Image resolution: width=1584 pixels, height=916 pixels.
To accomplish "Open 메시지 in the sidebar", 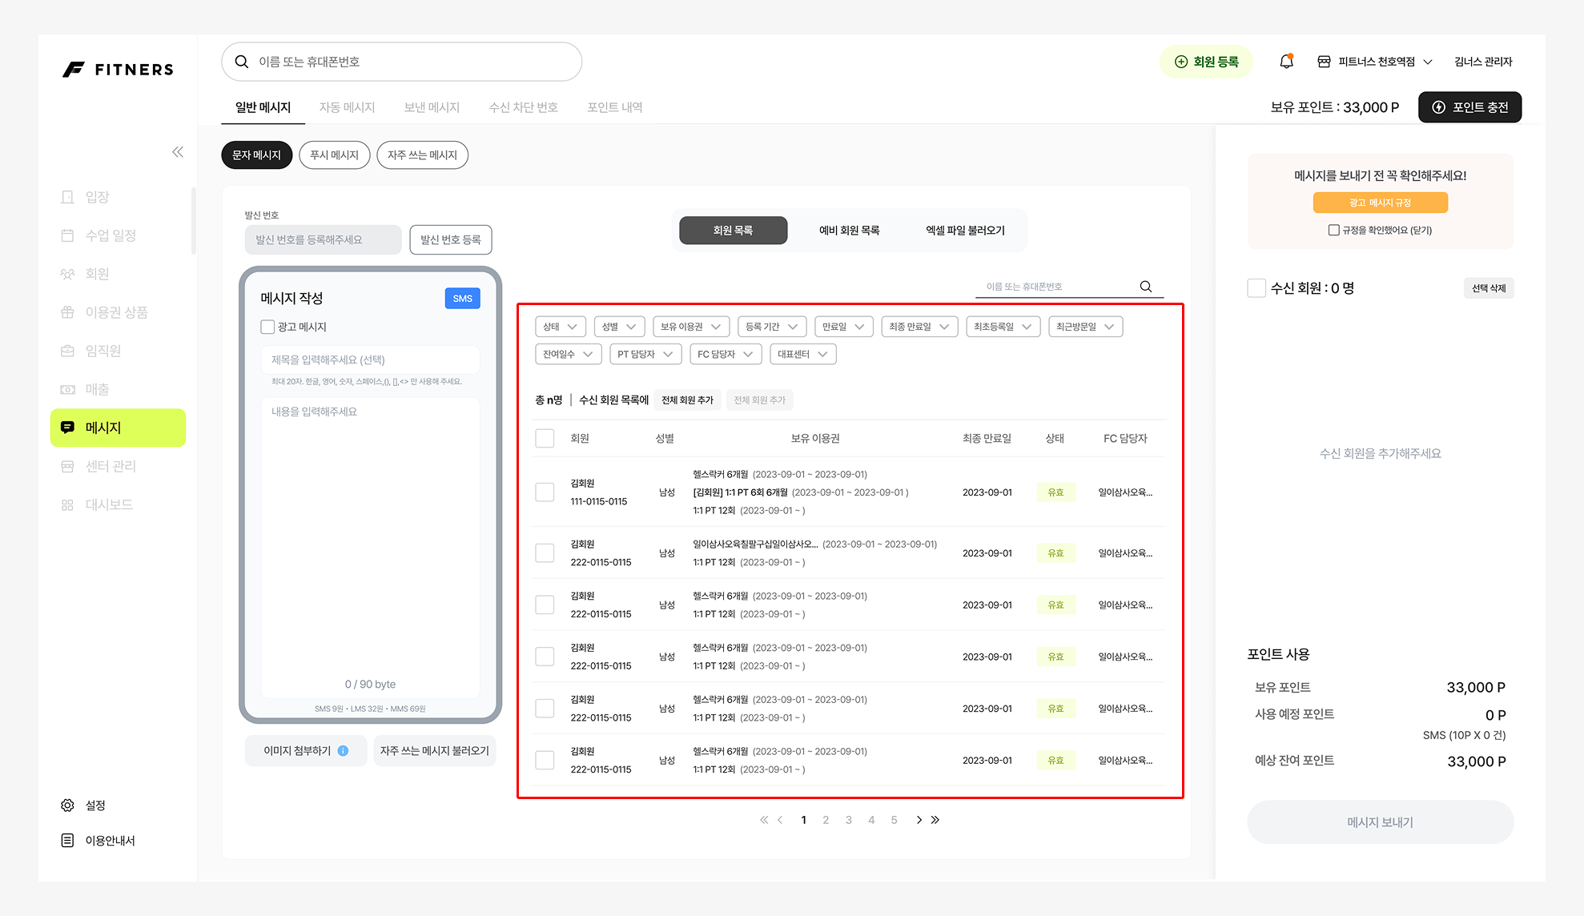I will point(119,428).
